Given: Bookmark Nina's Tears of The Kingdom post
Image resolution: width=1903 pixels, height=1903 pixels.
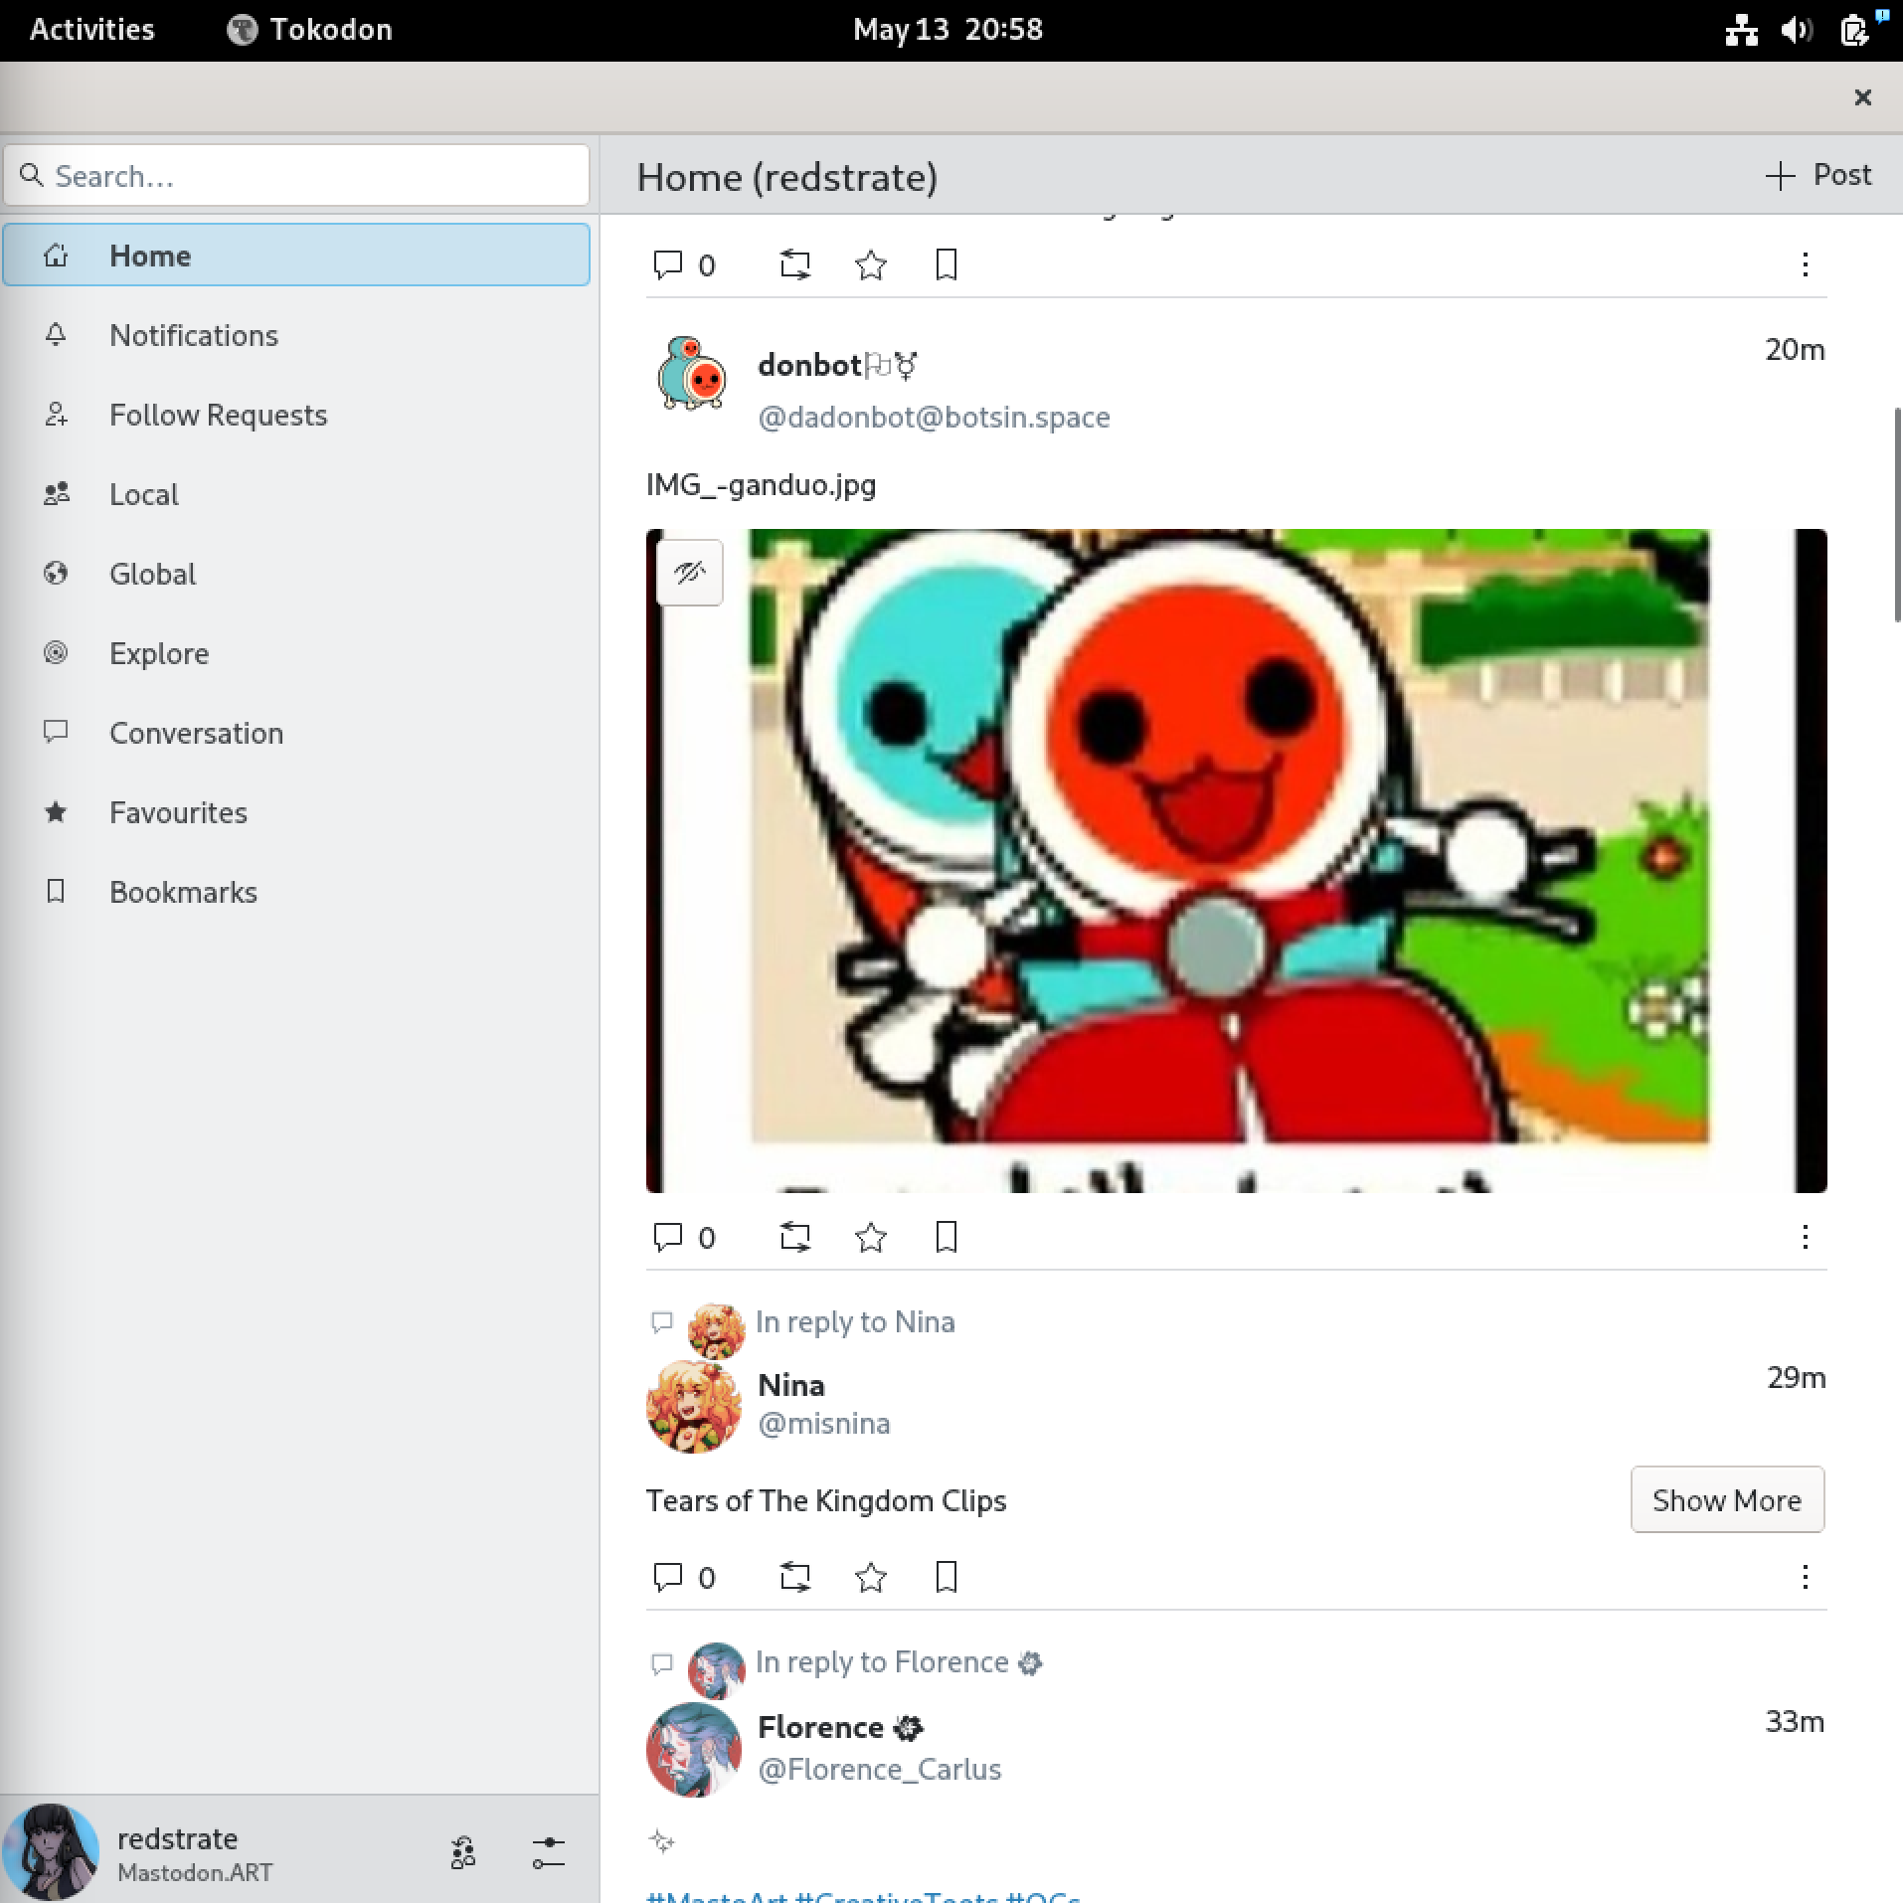Looking at the screenshot, I should pos(946,1577).
